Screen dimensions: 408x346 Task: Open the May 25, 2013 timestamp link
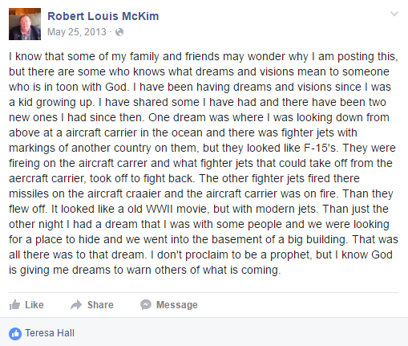pyautogui.click(x=77, y=32)
